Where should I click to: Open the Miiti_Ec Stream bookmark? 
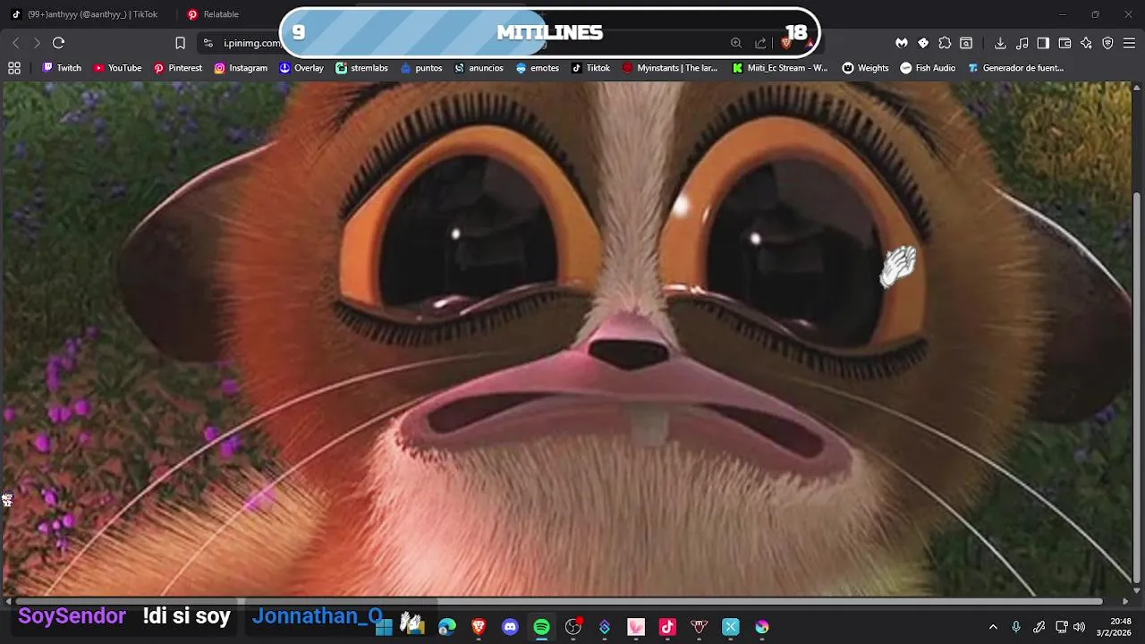tap(780, 68)
